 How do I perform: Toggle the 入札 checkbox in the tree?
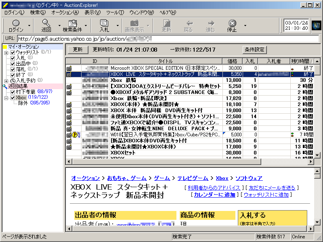pyautogui.click(x=13, y=58)
